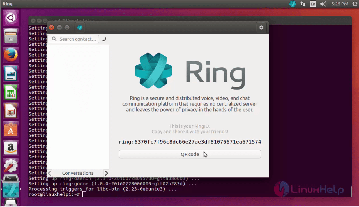Open Ubuntu Software from launcher
Image resolution: width=359 pixels, height=207 pixels.
click(x=11, y=129)
